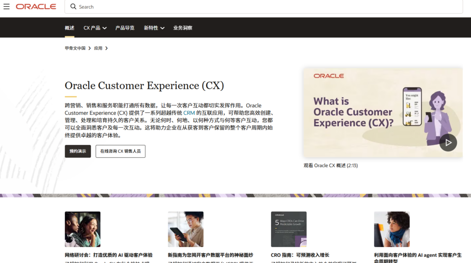Go to 甲骨文中国 breadcrumb link
This screenshot has height=263, width=471.
[x=75, y=48]
